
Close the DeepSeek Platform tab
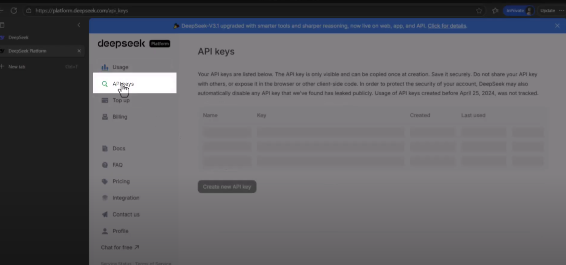tap(79, 51)
